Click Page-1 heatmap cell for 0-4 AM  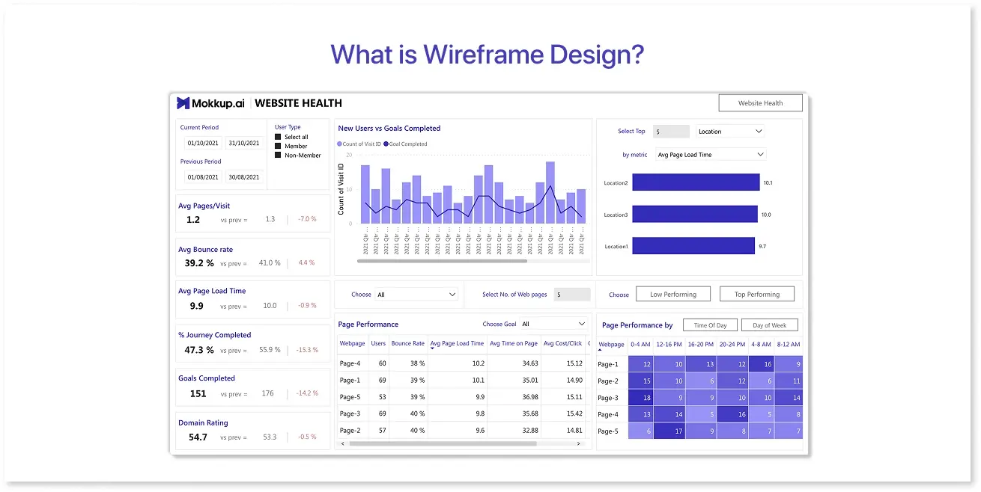tap(640, 364)
